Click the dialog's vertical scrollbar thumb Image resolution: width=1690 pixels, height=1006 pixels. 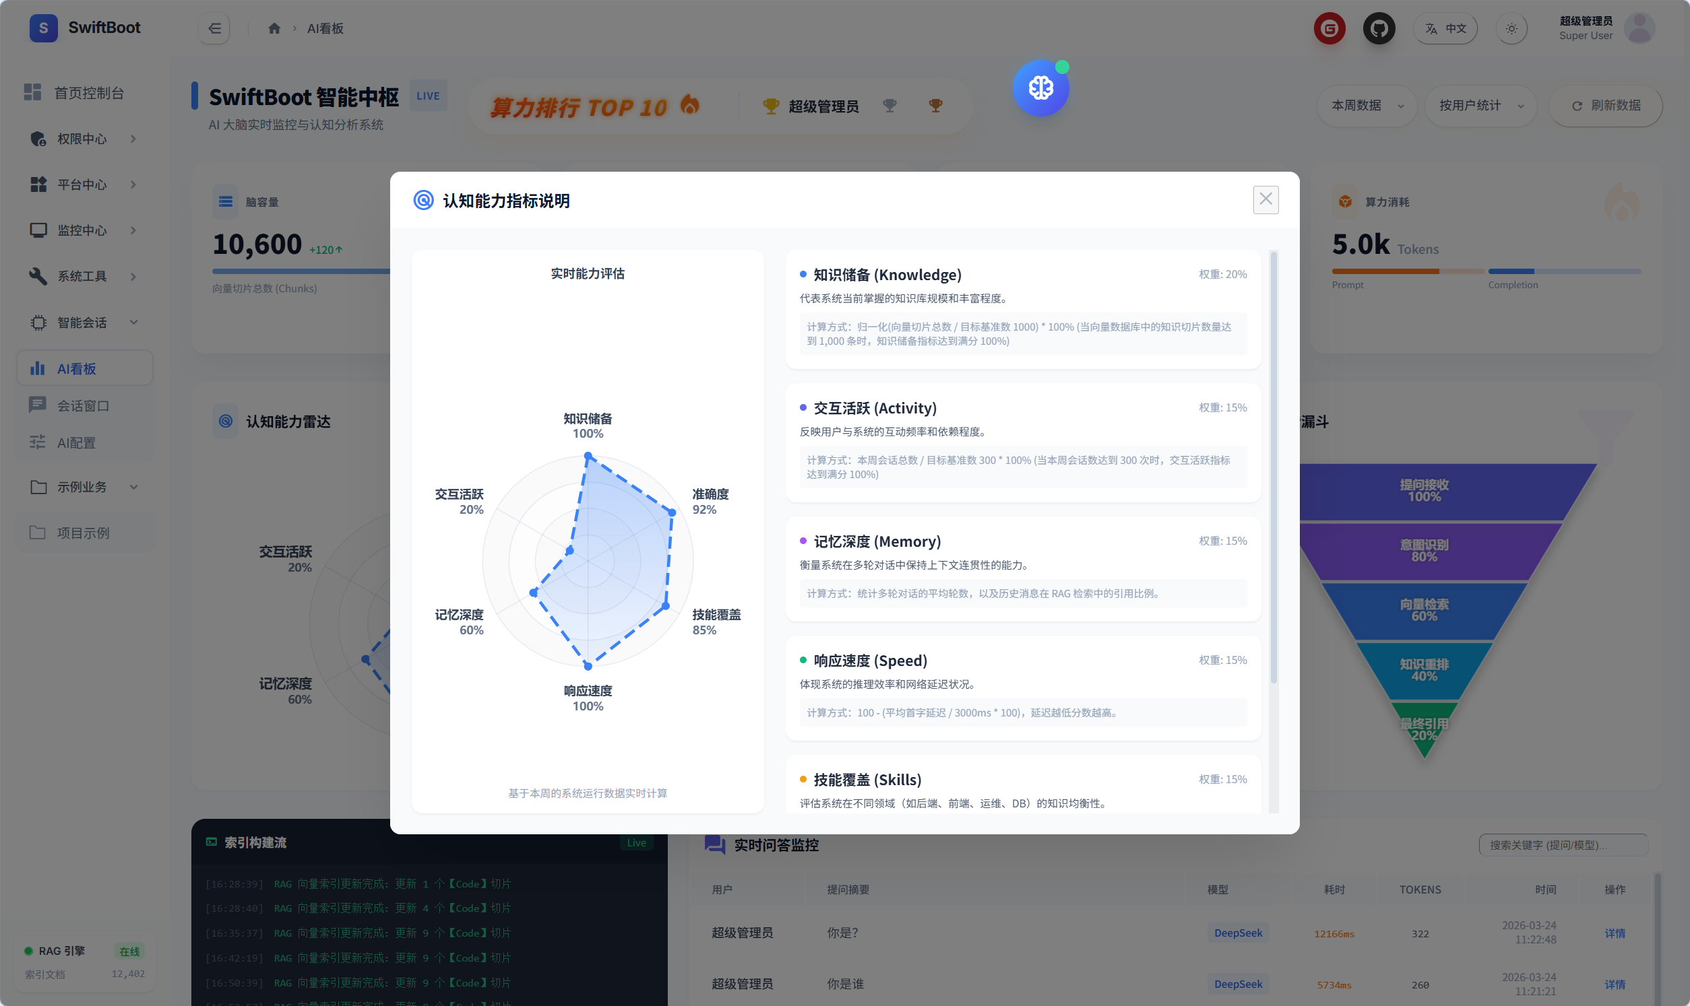coord(1273,468)
